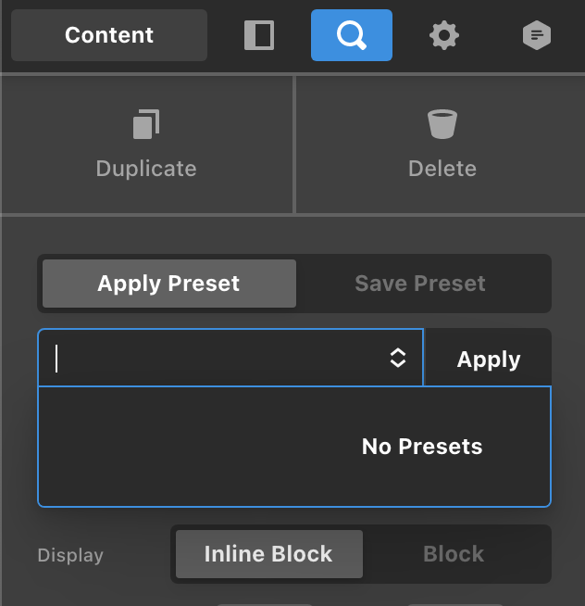Viewport: 585px width, 606px height.
Task: Set Display to Inline Block
Action: [x=268, y=554]
